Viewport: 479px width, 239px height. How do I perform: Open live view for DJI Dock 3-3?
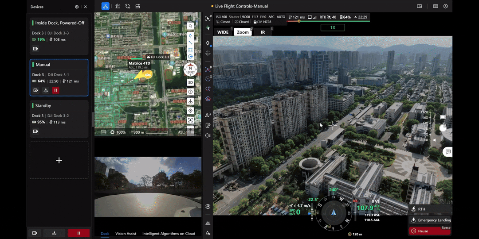(36, 49)
